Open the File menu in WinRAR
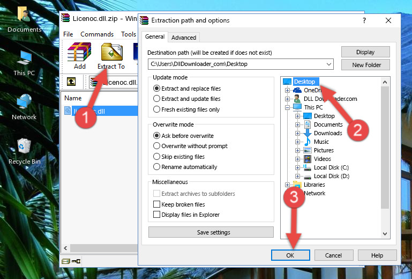Viewport: 412px width, 279px height. tap(68, 34)
